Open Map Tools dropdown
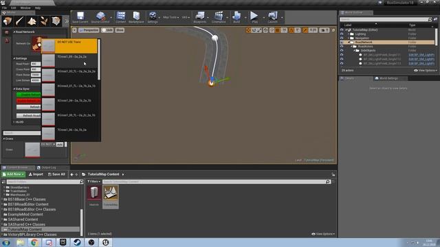The height and width of the screenshot is (247, 440). click(171, 17)
